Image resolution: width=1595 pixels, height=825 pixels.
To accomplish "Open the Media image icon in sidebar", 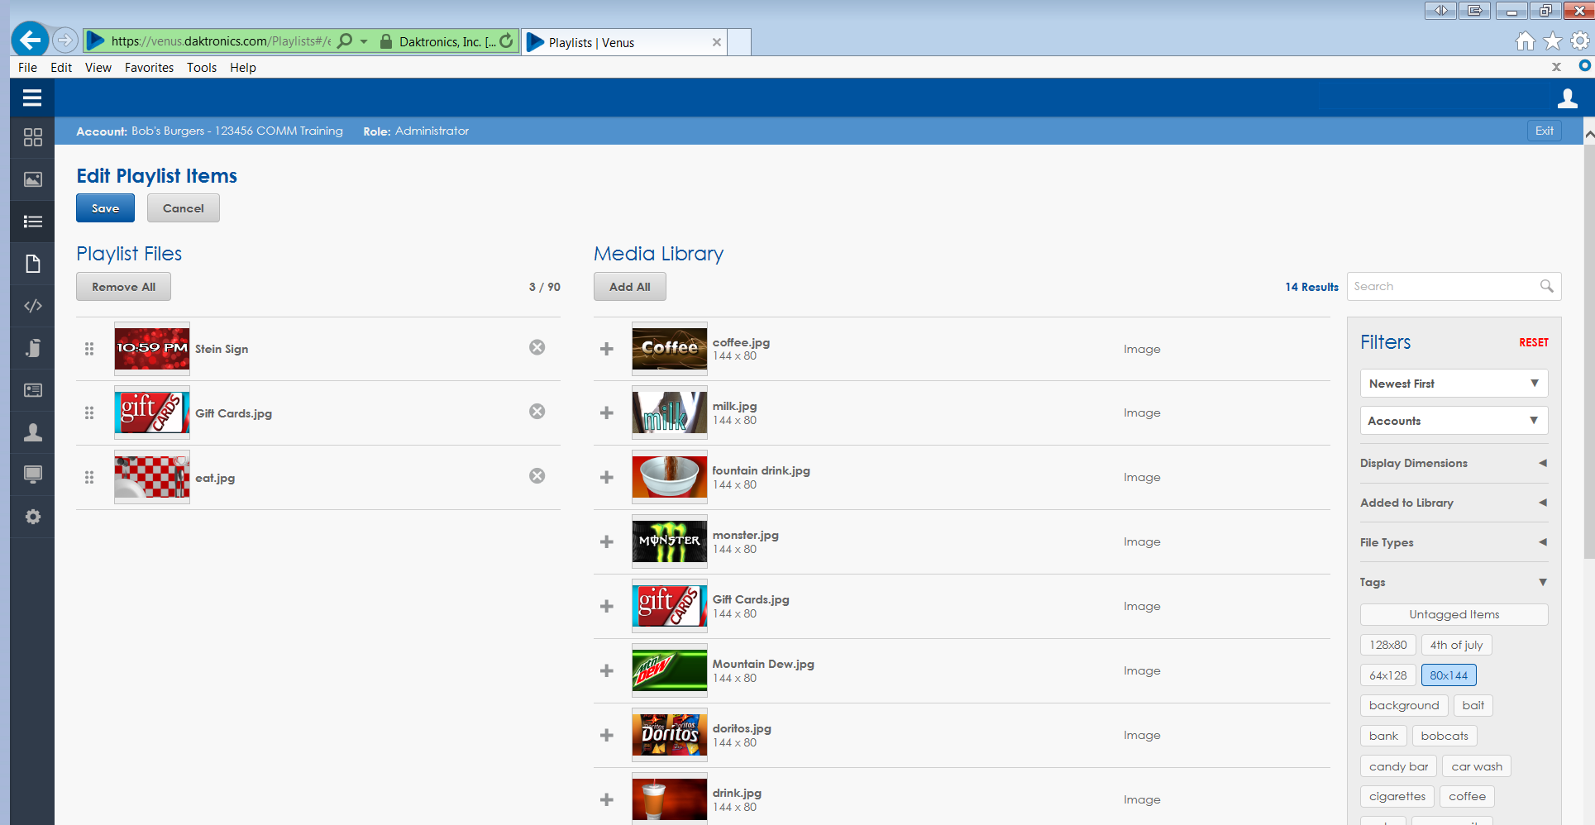I will coord(32,179).
